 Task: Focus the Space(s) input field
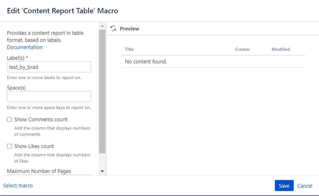pos(49,97)
